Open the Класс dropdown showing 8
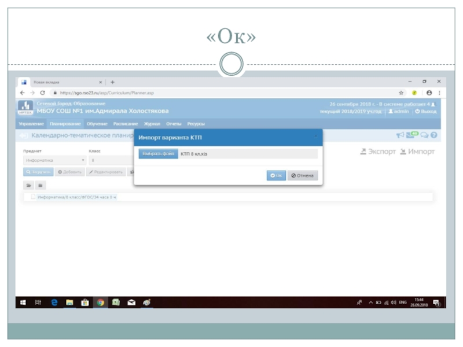Image resolution: width=463 pixels, height=347 pixels. (x=111, y=160)
